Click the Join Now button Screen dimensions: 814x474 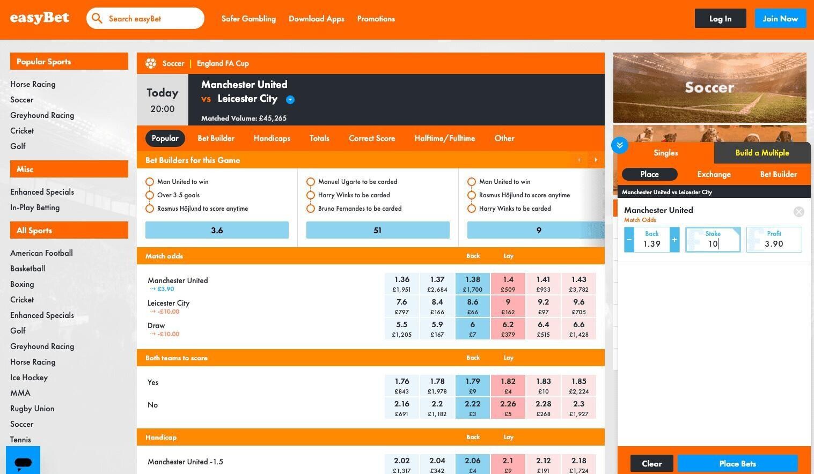point(780,19)
